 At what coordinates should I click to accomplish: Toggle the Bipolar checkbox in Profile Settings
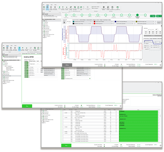tap(145, 43)
